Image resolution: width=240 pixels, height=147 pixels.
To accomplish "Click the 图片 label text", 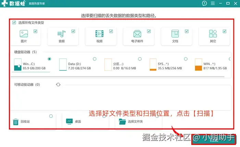I will point(24,41).
